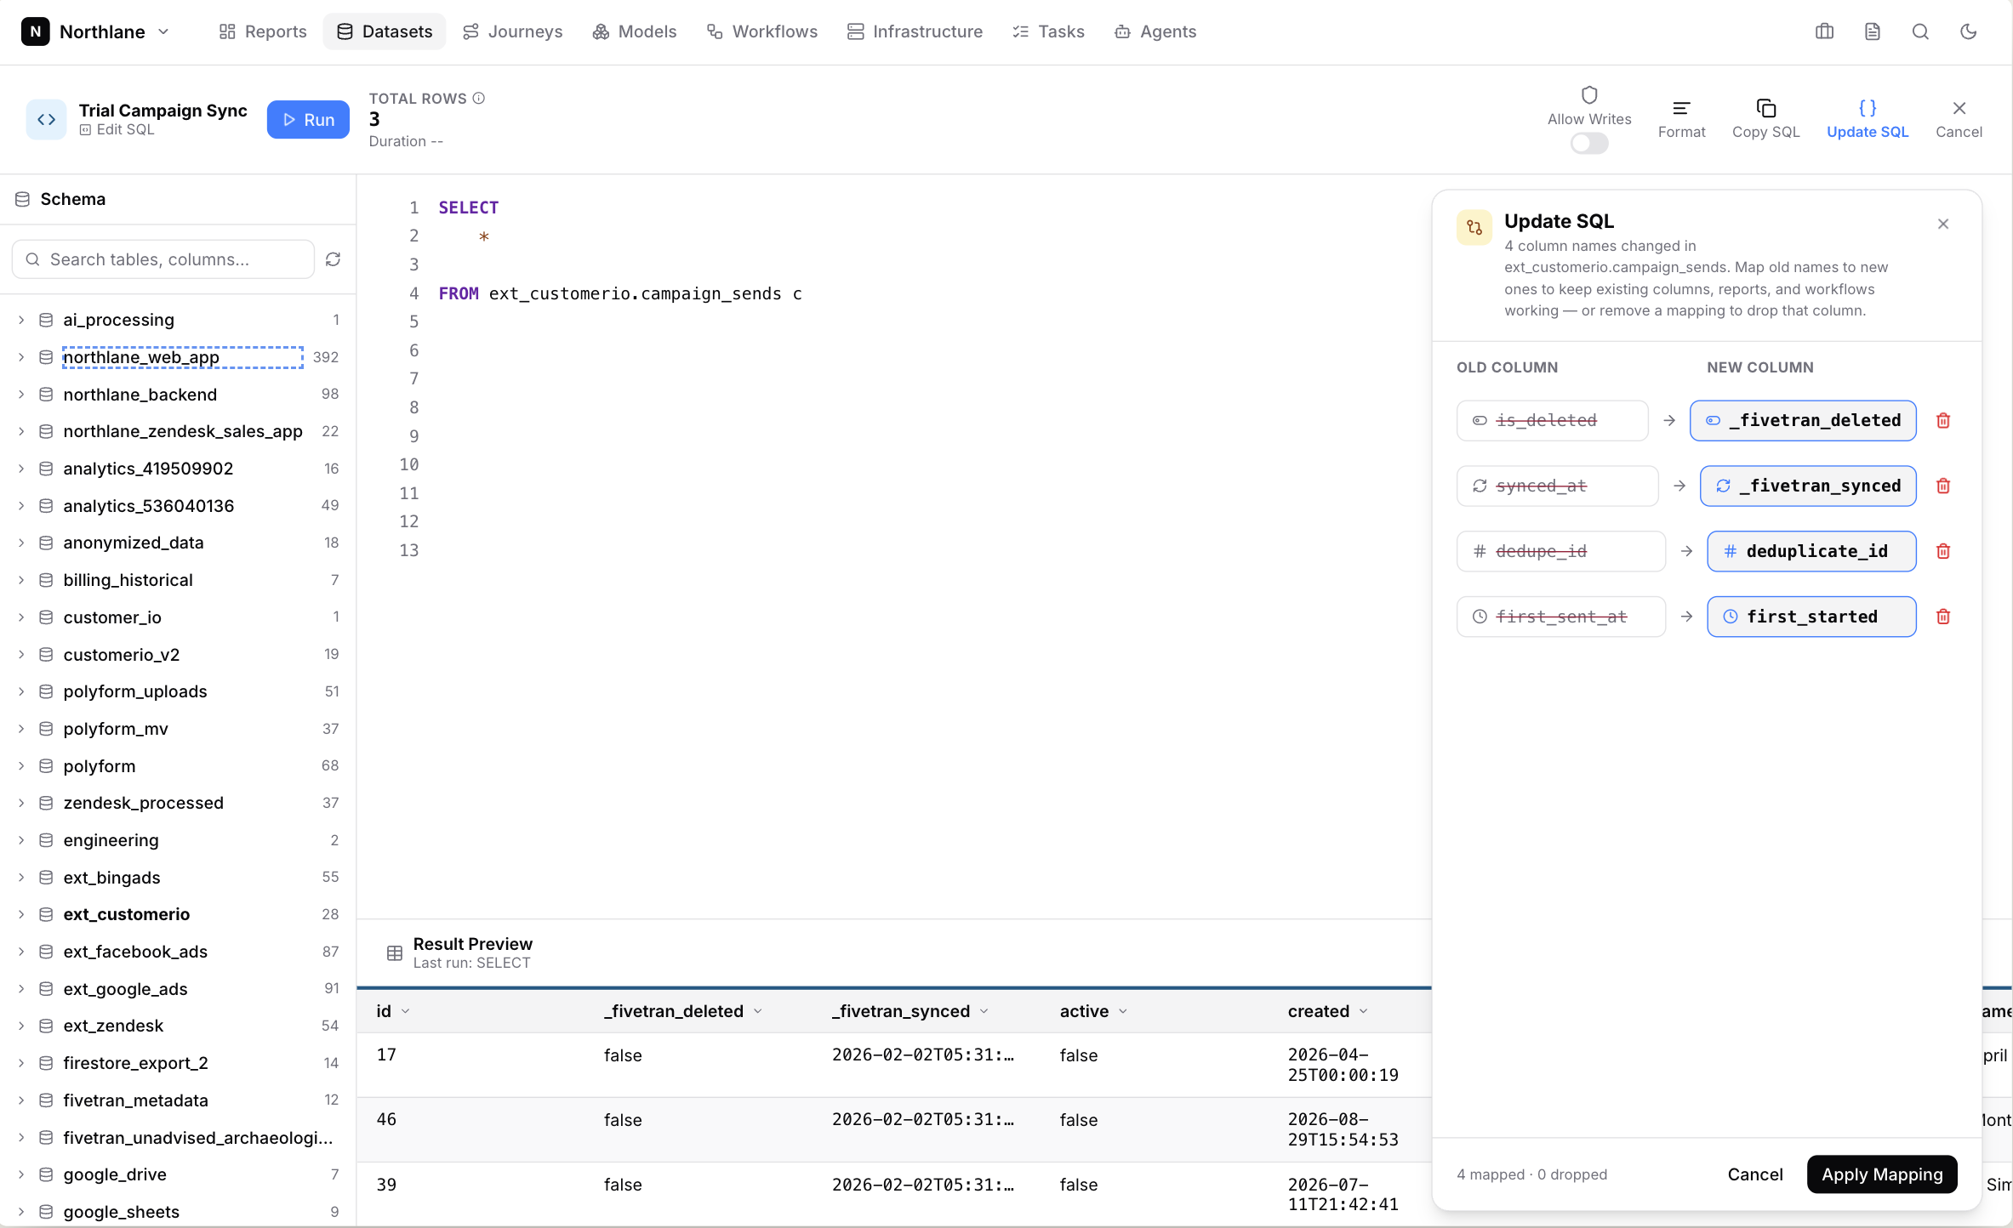Click the Format SQL icon

coord(1681,108)
